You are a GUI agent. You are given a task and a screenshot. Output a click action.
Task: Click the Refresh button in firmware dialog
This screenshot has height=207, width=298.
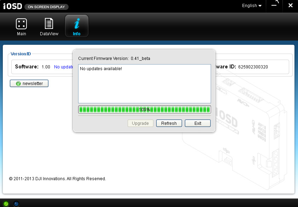point(169,123)
